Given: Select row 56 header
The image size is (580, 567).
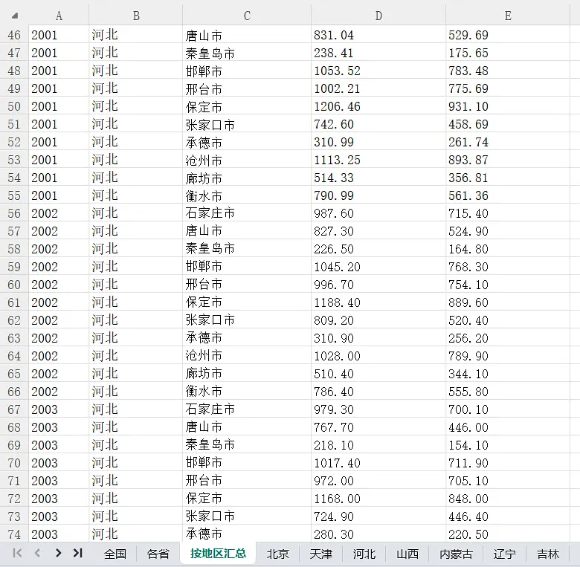Looking at the screenshot, I should 14,213.
